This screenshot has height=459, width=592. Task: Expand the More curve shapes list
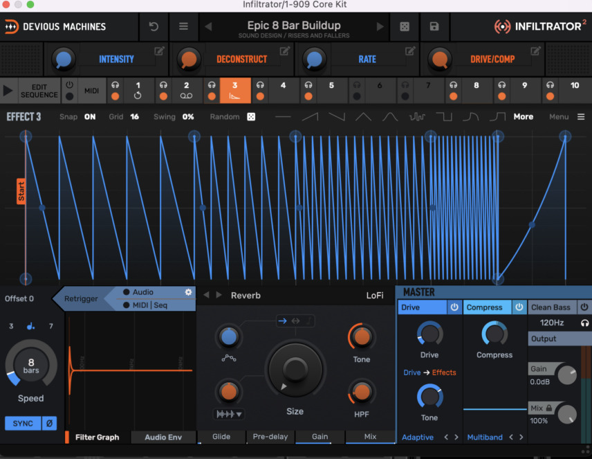point(524,117)
